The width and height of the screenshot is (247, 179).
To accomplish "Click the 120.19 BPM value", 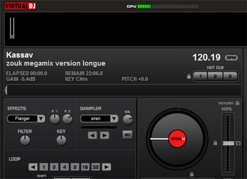I will point(206,57).
